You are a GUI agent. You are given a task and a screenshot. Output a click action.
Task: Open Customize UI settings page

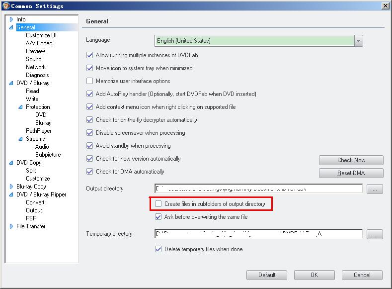click(x=41, y=35)
